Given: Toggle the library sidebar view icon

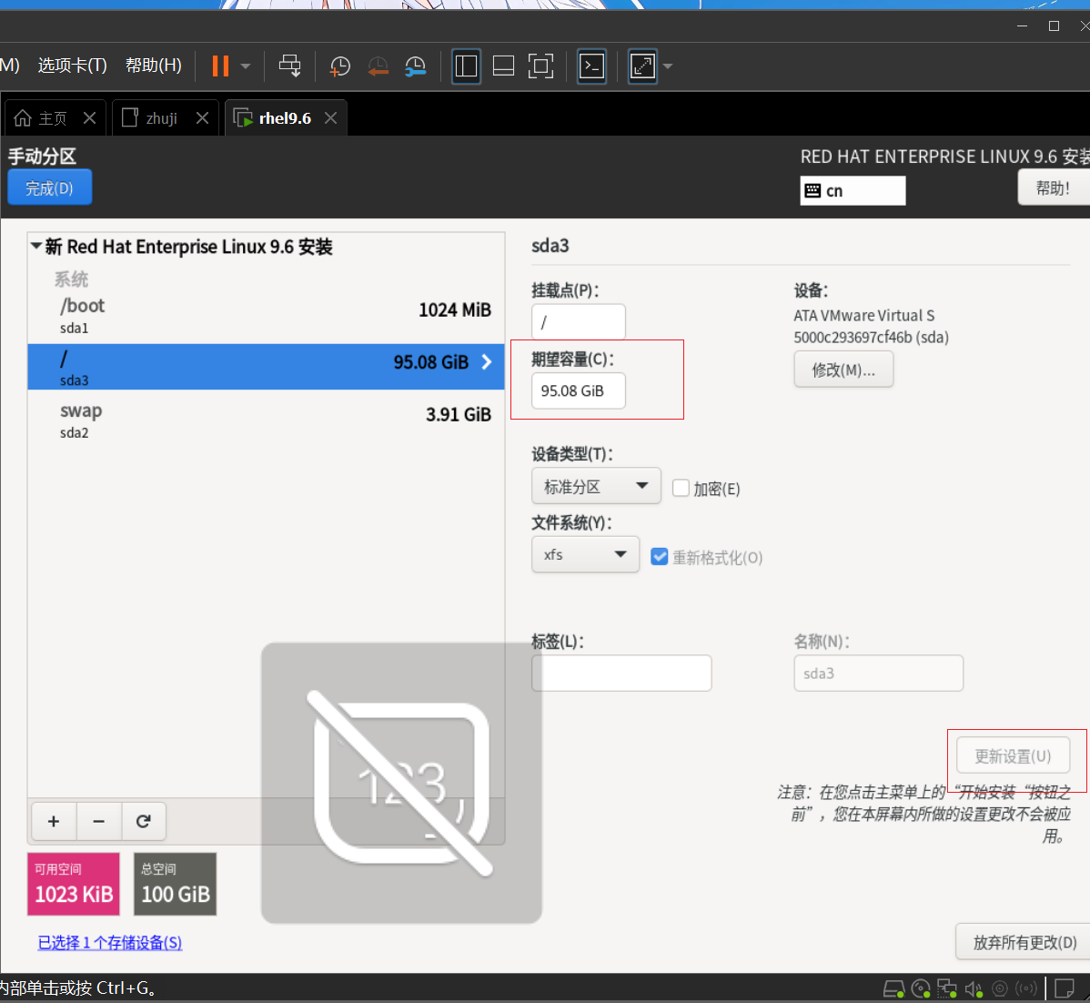Looking at the screenshot, I should coord(466,66).
